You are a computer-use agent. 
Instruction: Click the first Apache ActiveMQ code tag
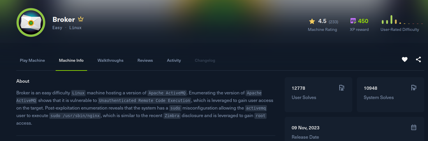[x=167, y=93]
